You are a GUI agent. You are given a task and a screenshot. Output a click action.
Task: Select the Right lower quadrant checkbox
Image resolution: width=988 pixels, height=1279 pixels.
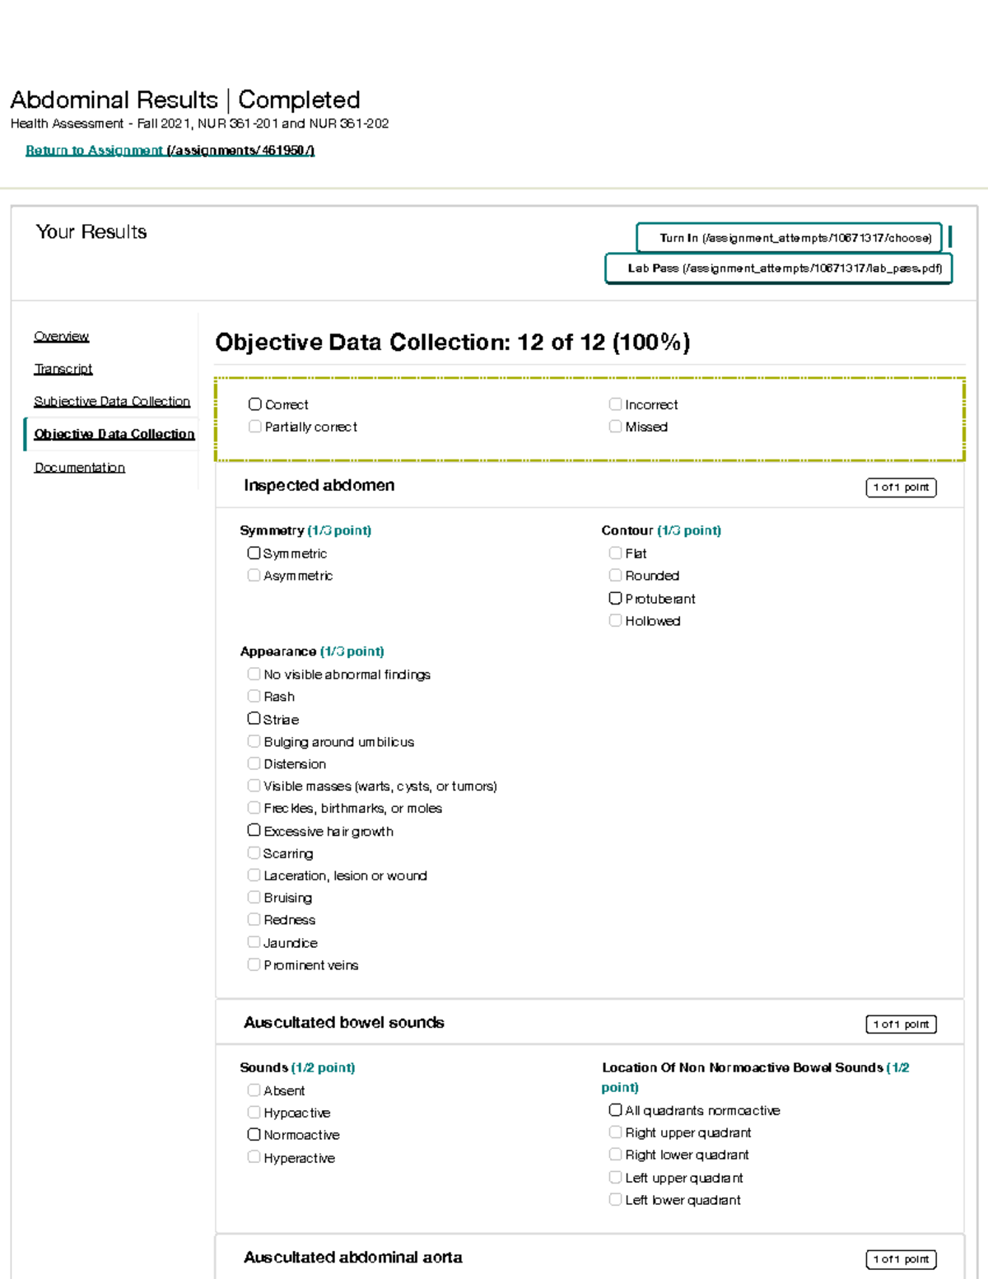coord(615,1154)
